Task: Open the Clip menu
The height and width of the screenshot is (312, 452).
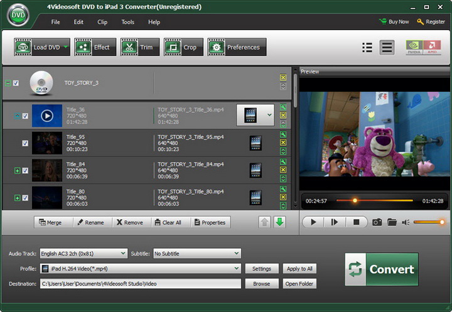Action: [x=102, y=22]
